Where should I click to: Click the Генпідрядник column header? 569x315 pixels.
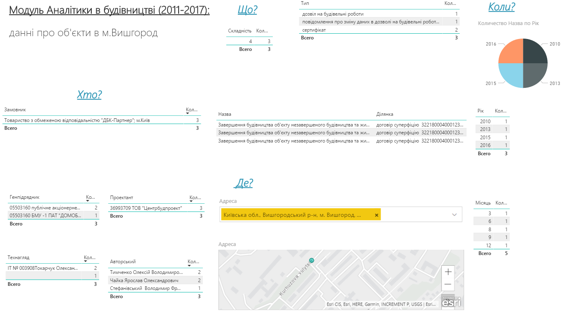[25, 198]
